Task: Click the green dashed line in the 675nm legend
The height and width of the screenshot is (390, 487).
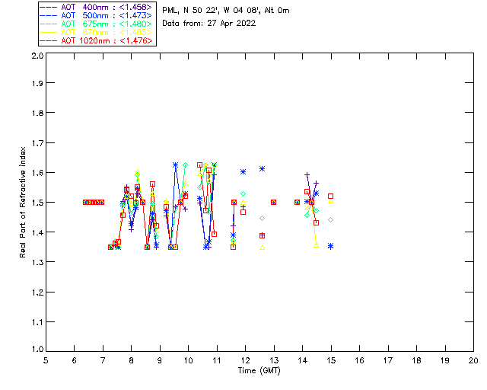Action: pyautogui.click(x=49, y=24)
